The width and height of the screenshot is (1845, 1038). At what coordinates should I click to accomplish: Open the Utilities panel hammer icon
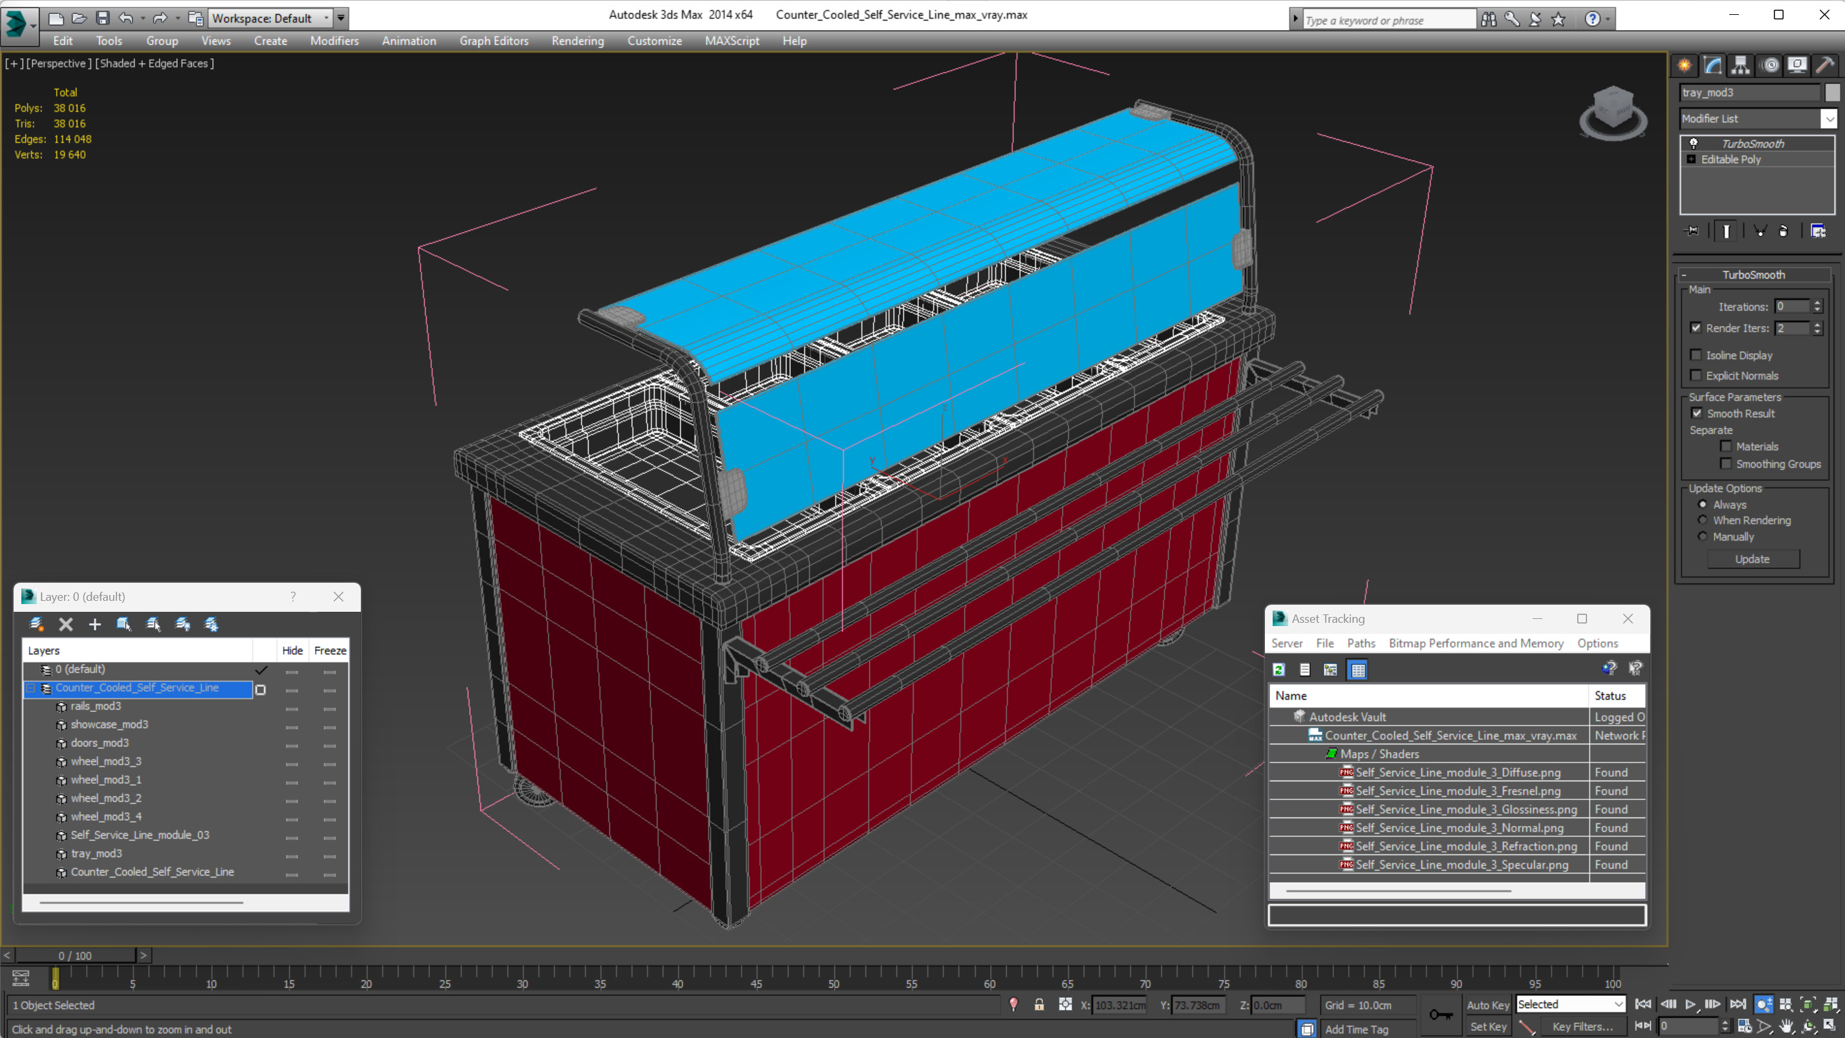tap(1825, 65)
